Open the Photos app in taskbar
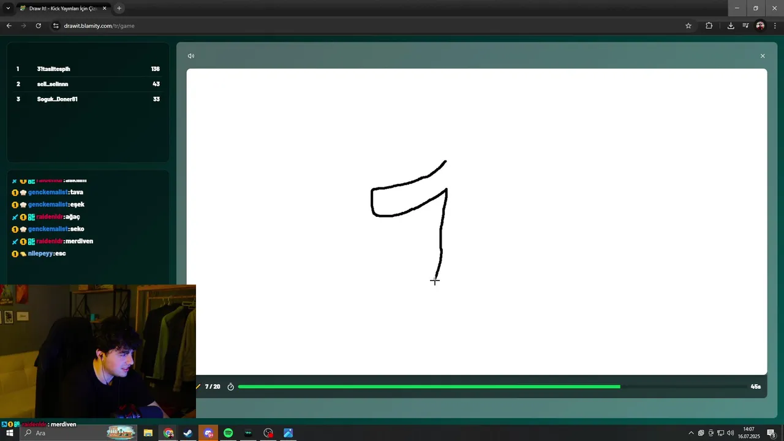 (x=288, y=433)
